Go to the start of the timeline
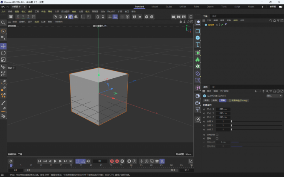This screenshot has height=177, width=284. tap(40, 161)
